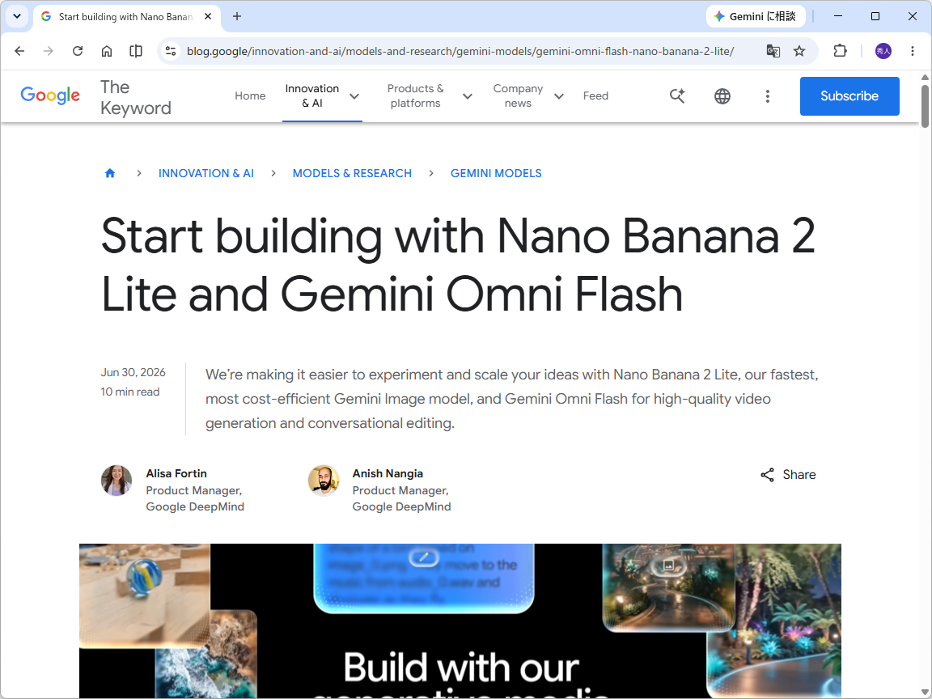The width and height of the screenshot is (932, 699).
Task: Click the page vertical scrollbar thumb
Action: (x=925, y=107)
